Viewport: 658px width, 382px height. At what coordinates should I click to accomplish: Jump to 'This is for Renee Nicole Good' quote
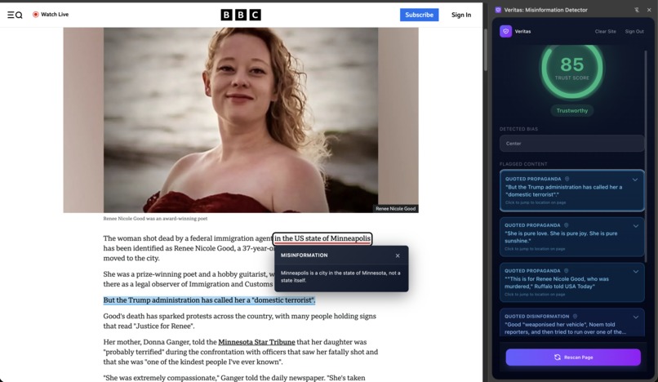coord(571,282)
